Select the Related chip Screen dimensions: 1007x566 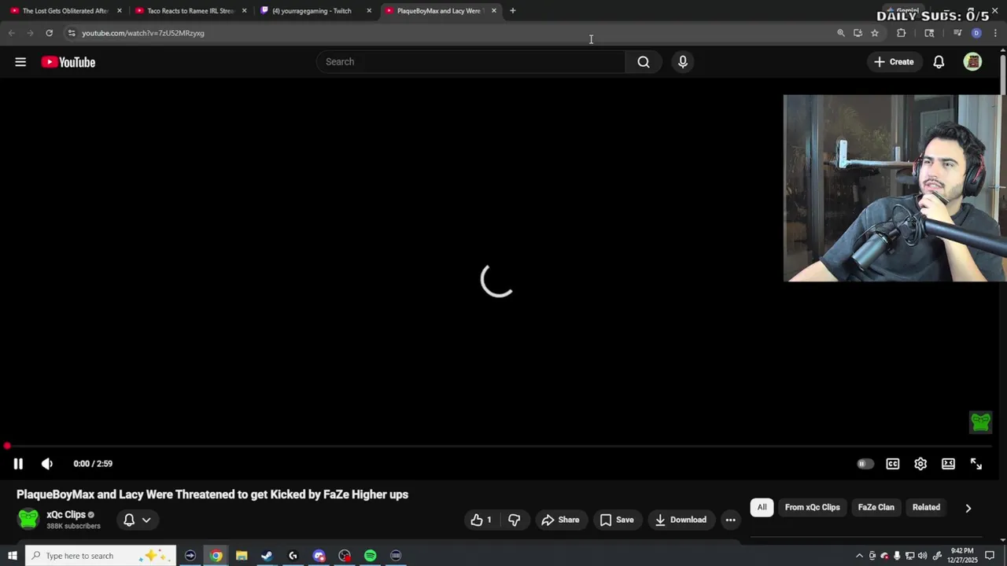[x=926, y=507]
